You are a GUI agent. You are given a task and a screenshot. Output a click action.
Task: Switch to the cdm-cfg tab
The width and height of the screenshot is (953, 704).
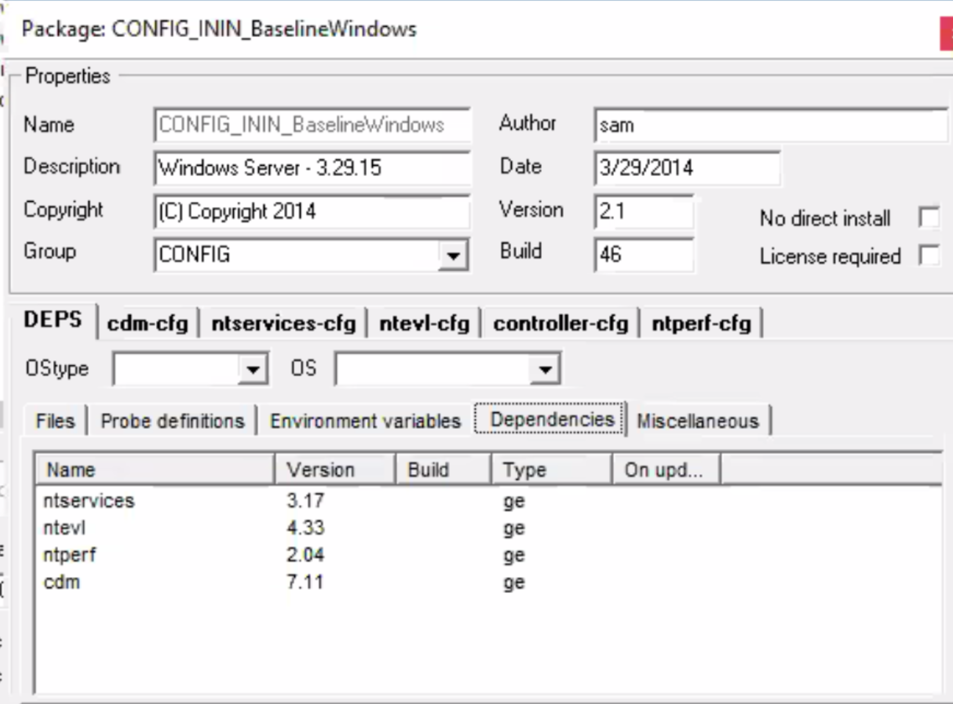click(x=147, y=324)
